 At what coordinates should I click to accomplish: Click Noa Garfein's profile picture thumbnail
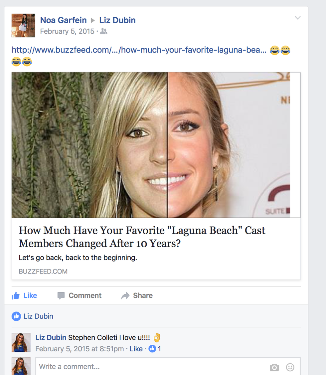[x=23, y=25]
